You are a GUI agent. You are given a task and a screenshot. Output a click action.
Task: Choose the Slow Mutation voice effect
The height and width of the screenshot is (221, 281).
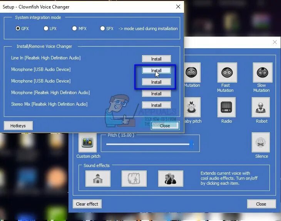coord(263,73)
